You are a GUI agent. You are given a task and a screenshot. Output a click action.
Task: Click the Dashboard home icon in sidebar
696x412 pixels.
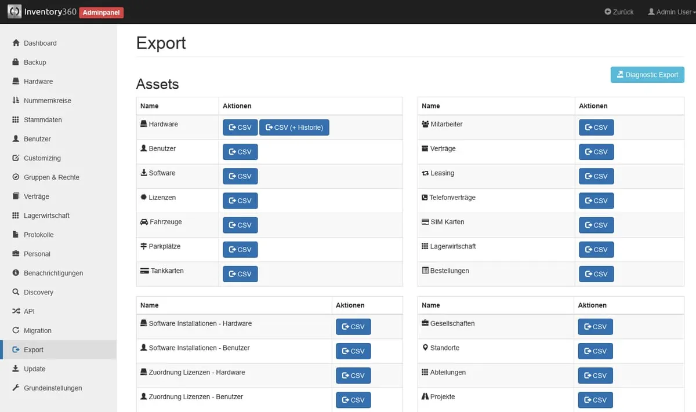click(16, 43)
